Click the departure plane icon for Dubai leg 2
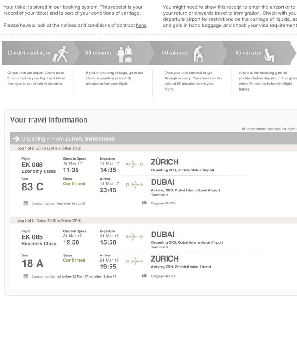 pyautogui.click(x=135, y=236)
